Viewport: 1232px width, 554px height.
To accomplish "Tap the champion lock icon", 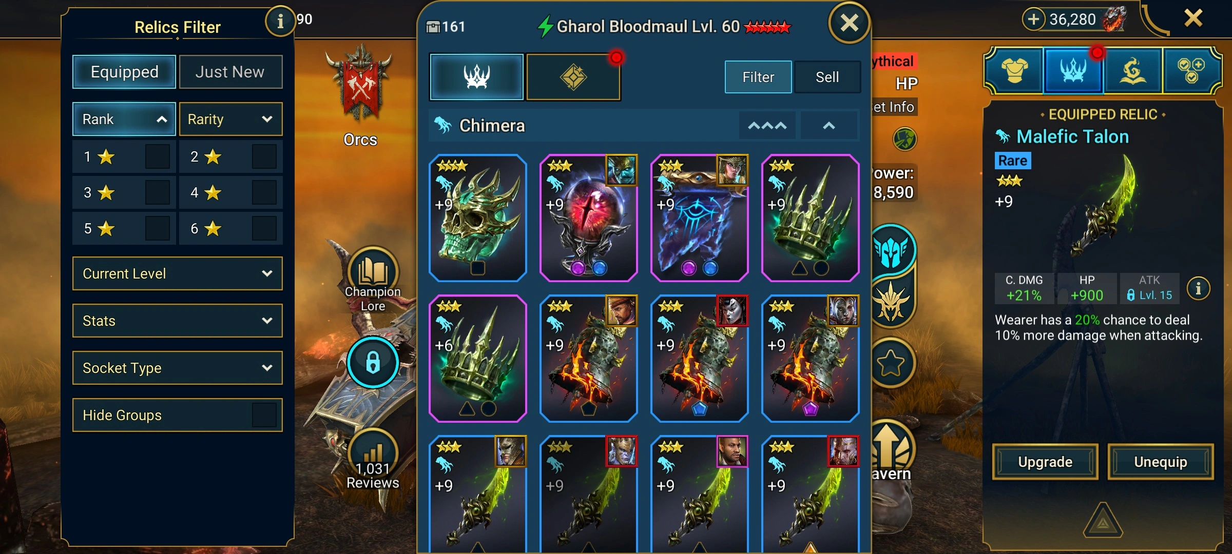I will click(x=373, y=362).
